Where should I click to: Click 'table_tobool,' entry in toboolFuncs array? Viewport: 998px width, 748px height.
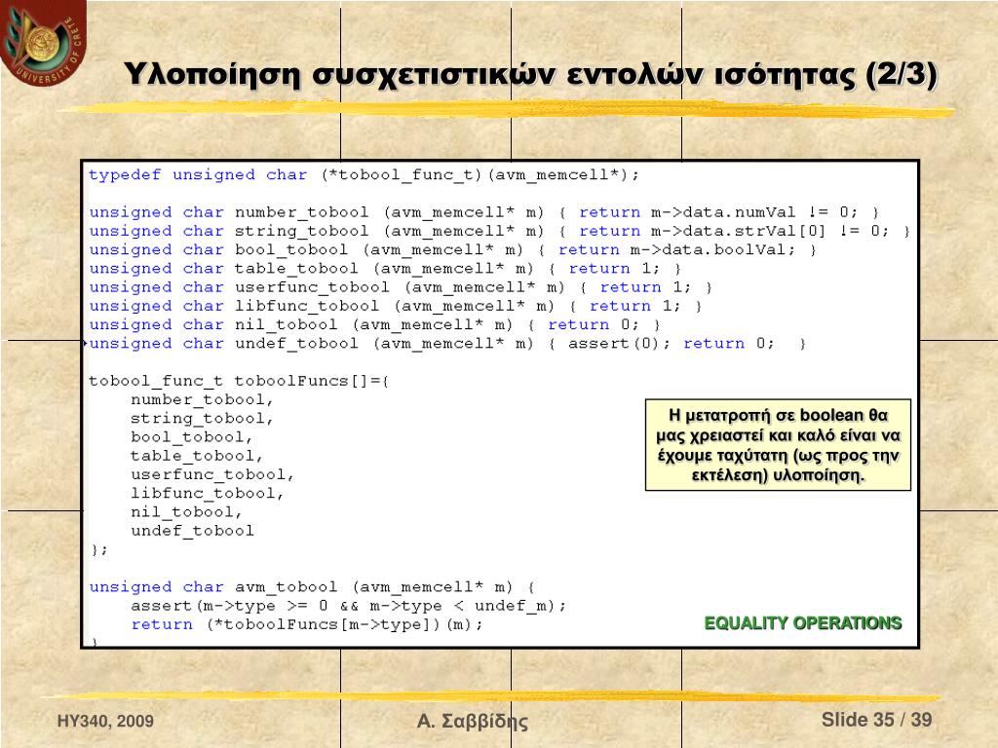[x=197, y=456]
